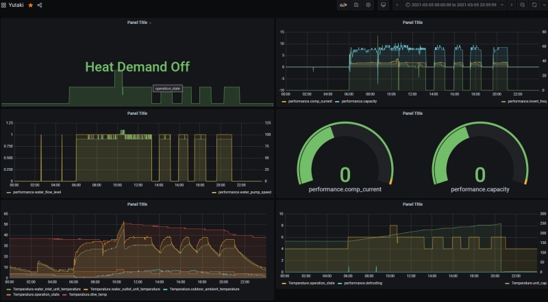
Task: Shift time range forward with right arrow
Action: tap(512, 5)
